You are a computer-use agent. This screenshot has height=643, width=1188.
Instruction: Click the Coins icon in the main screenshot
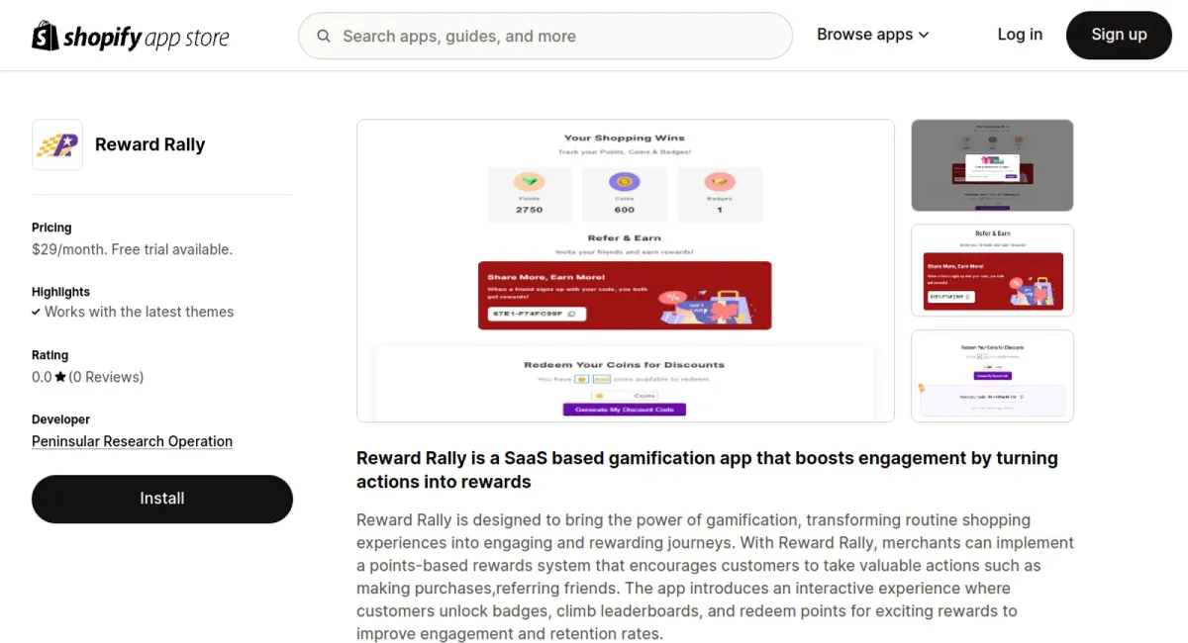624,182
